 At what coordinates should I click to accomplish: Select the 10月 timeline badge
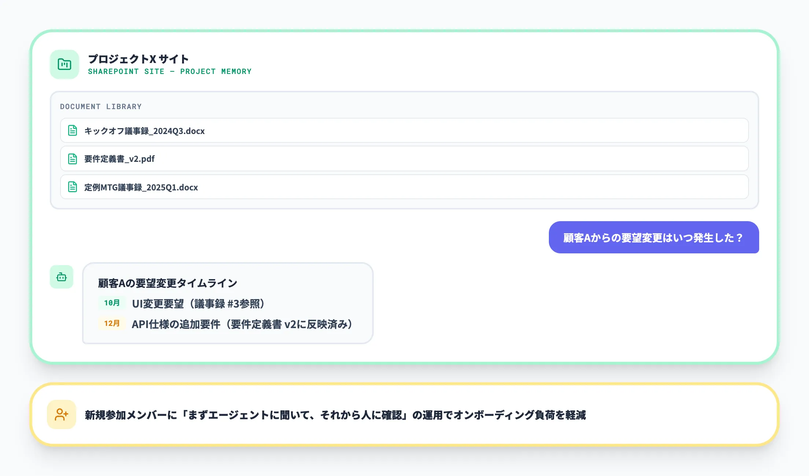pyautogui.click(x=112, y=303)
